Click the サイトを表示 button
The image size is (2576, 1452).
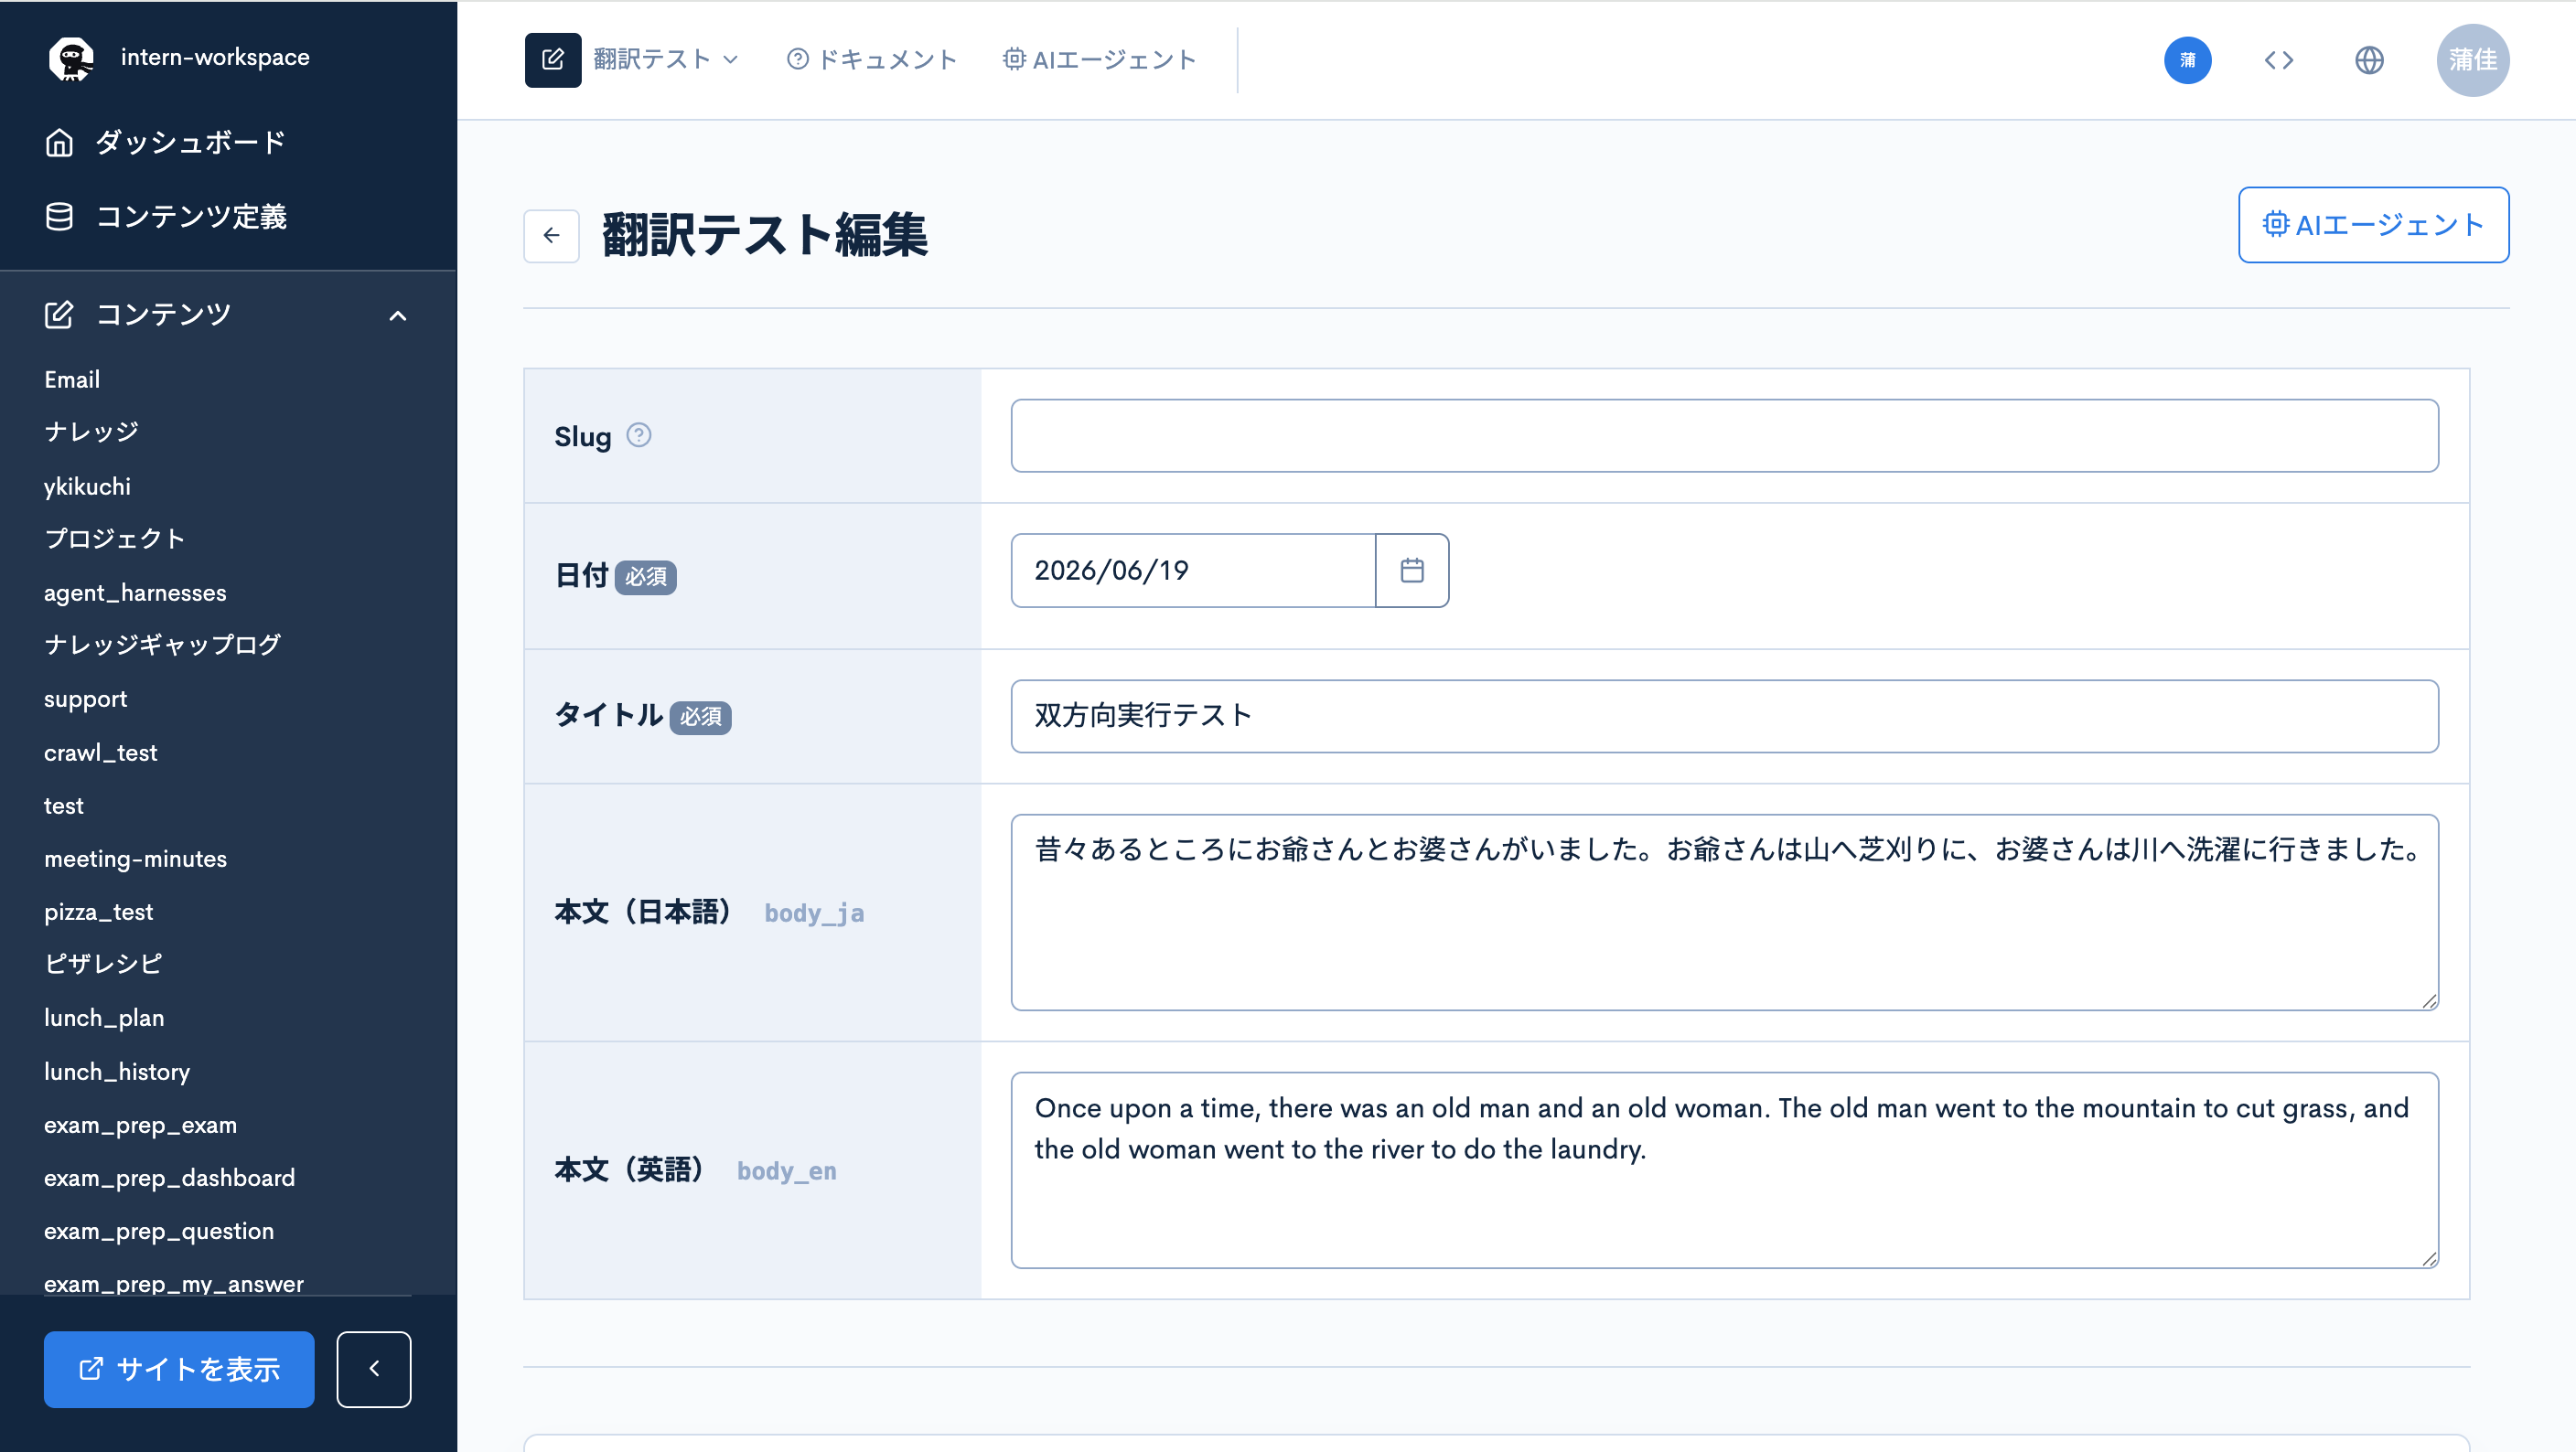[179, 1369]
